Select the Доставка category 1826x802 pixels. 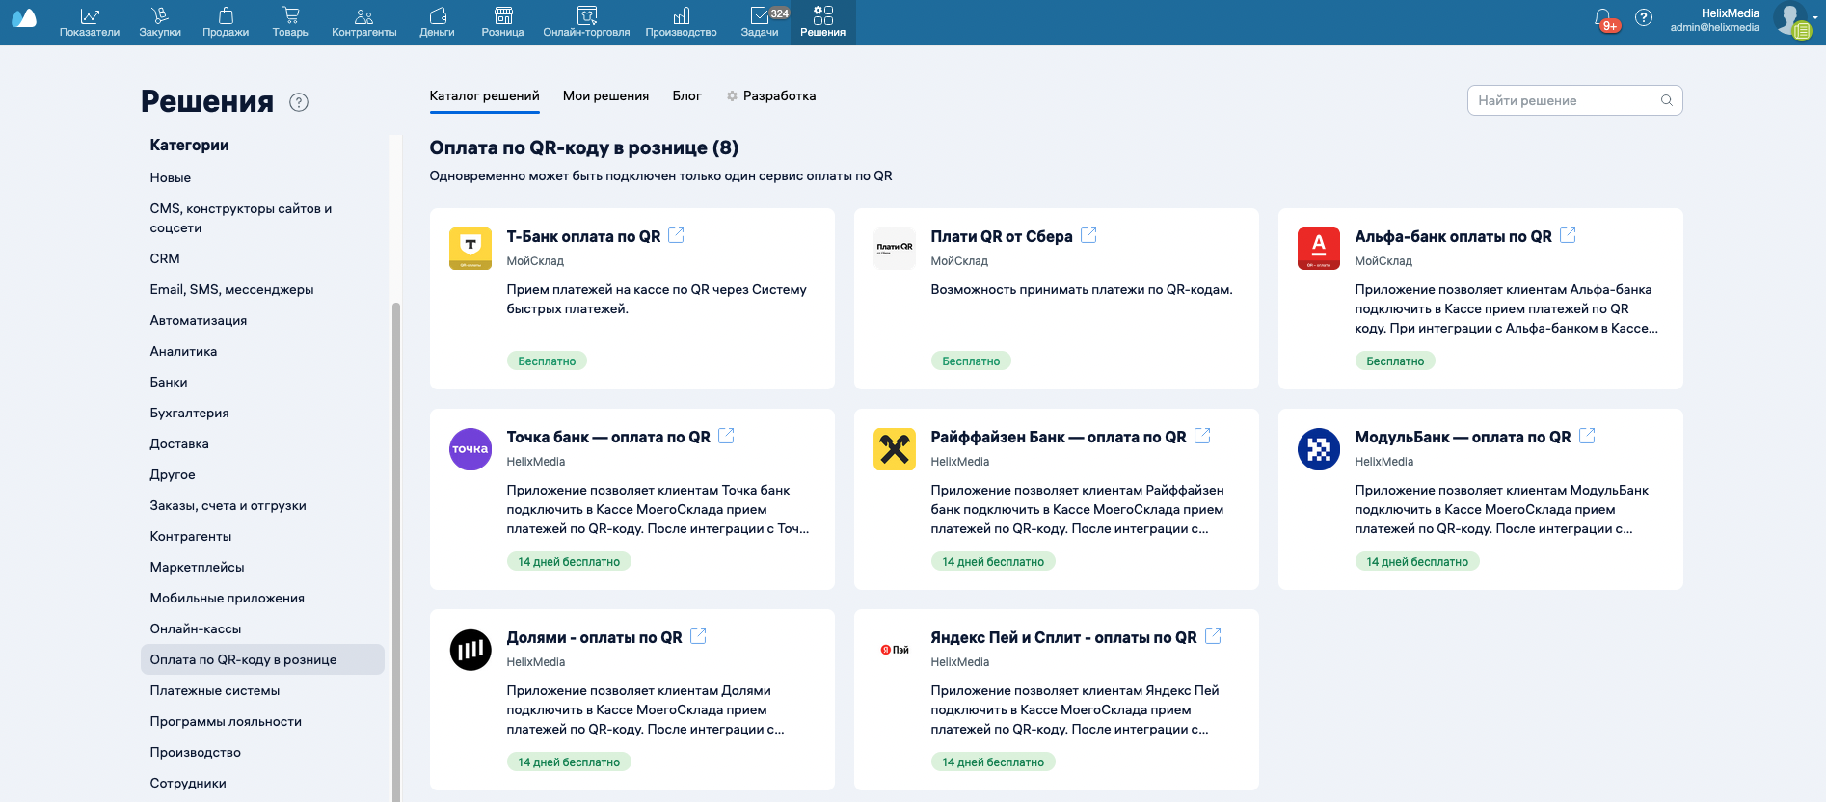coord(179,444)
